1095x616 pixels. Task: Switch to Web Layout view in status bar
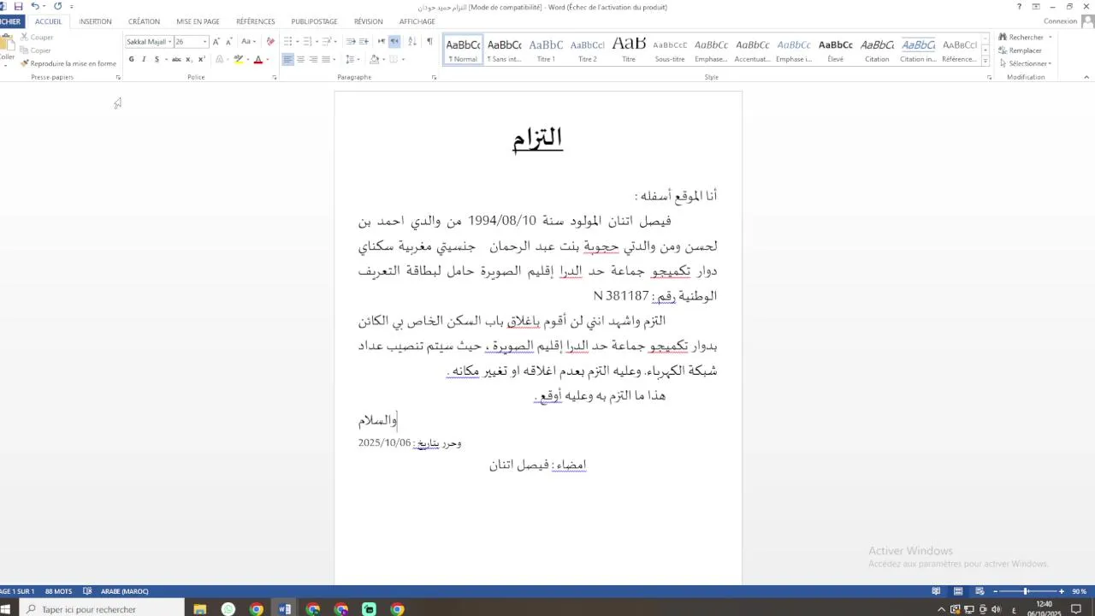pos(980,591)
